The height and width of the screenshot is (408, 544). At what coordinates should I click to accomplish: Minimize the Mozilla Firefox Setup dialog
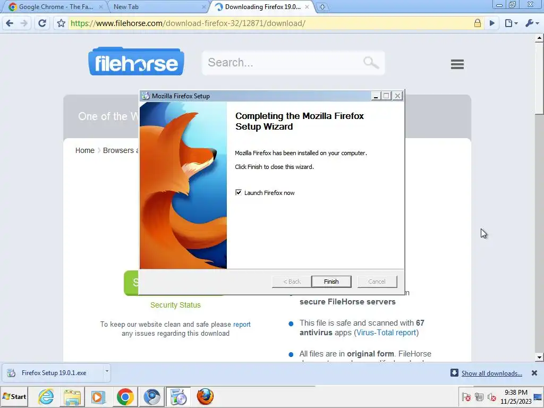376,96
